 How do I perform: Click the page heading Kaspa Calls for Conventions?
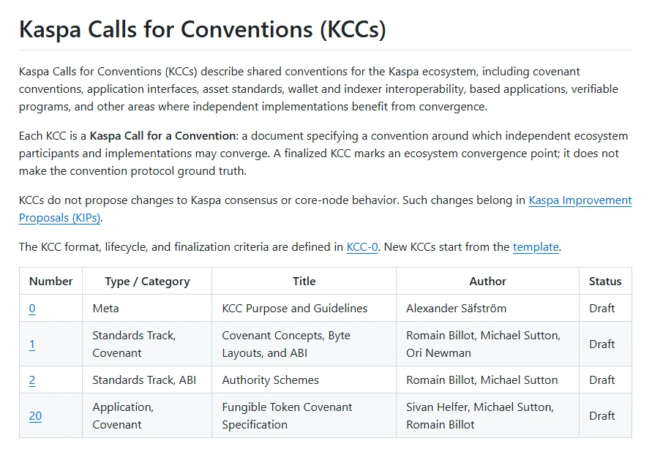(203, 29)
